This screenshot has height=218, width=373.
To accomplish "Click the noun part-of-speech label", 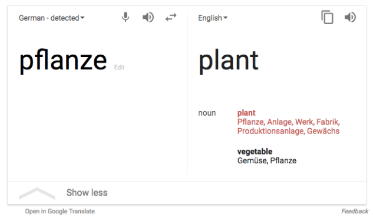I will pyautogui.click(x=207, y=113).
